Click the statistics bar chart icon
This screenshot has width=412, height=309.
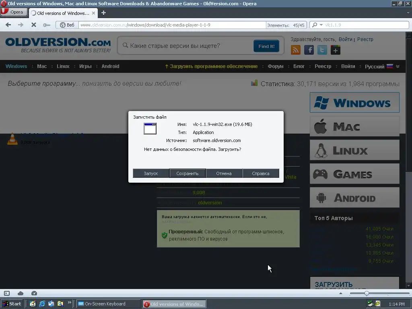click(254, 83)
